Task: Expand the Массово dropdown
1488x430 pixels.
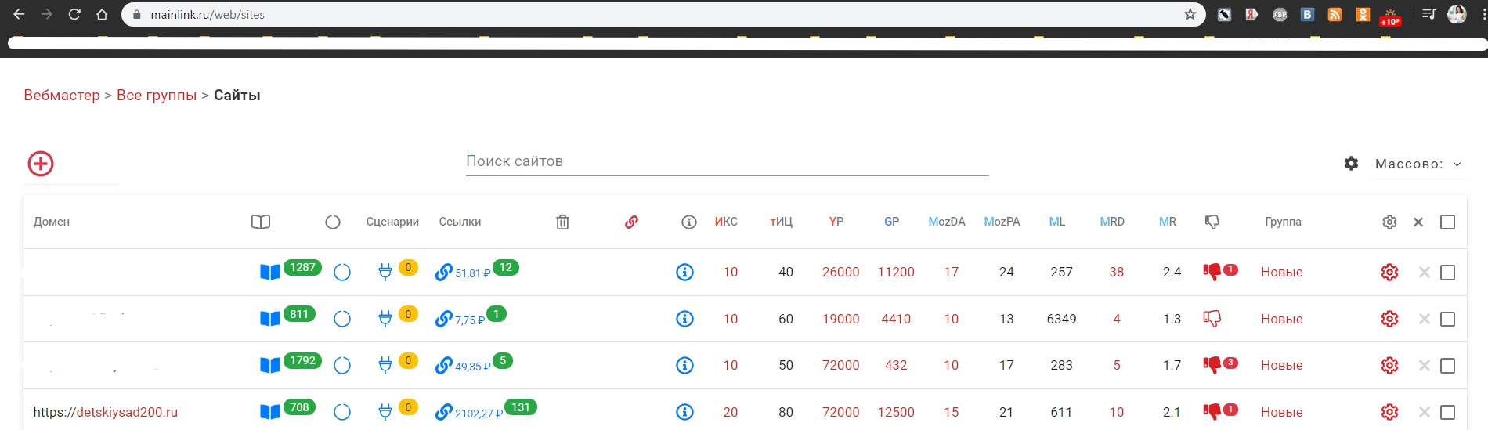Action: (1418, 164)
